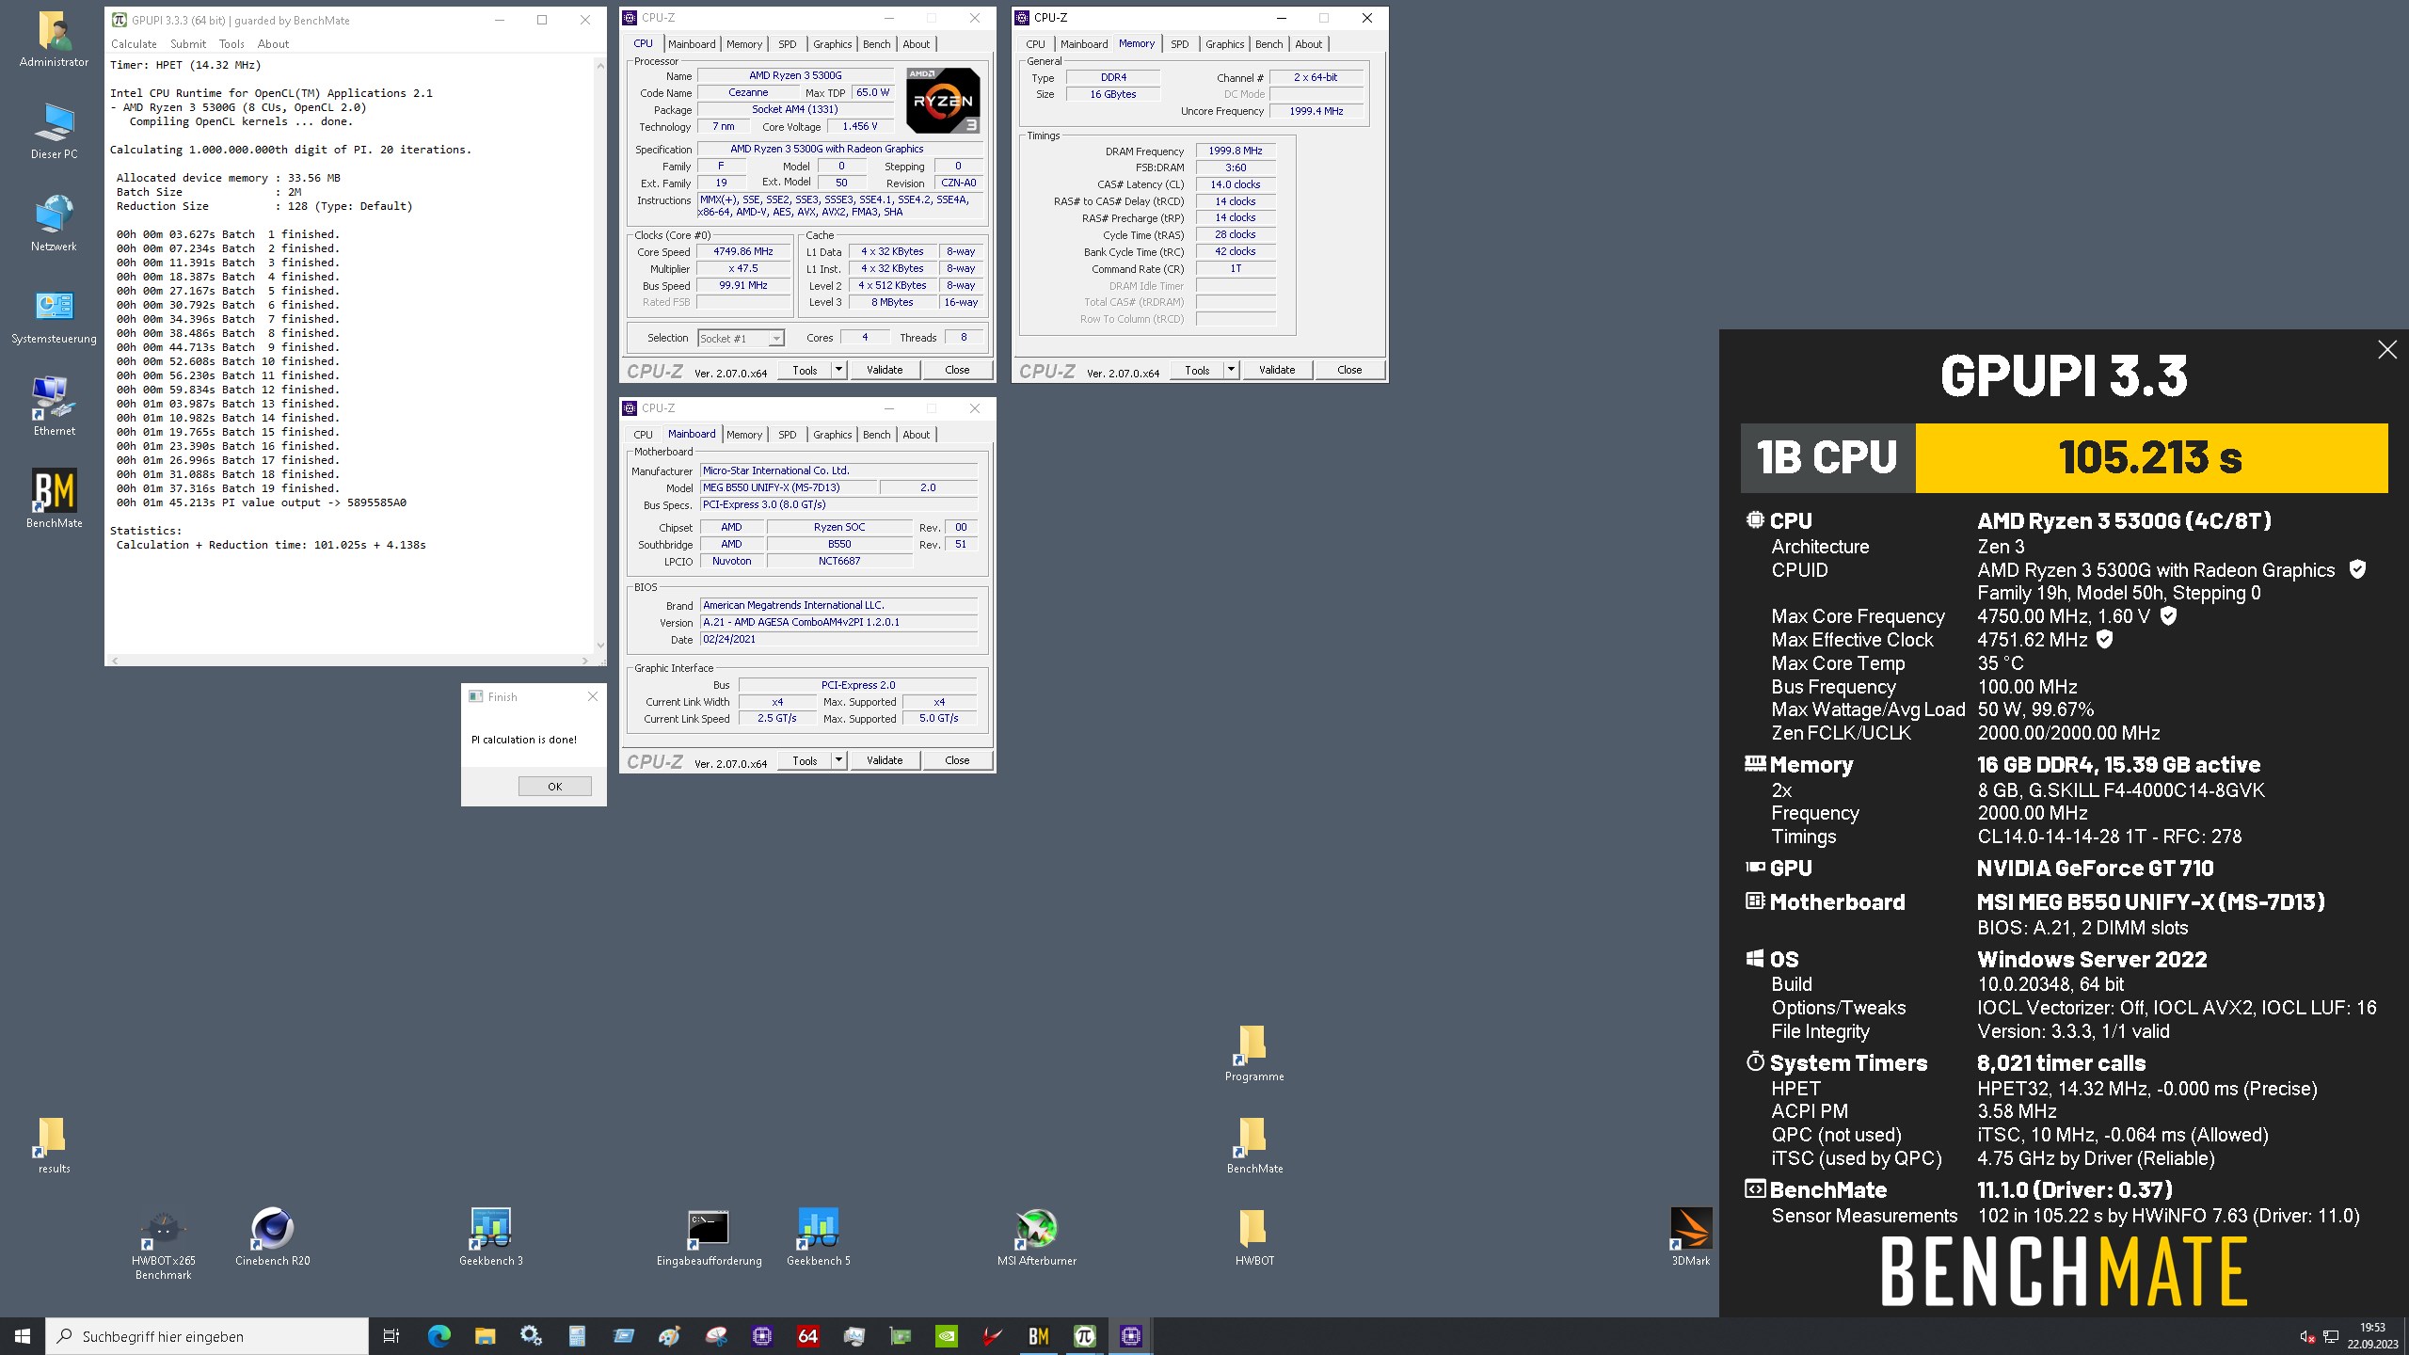
Task: Launch the 3DMark desktop shortcut
Action: coord(1690,1236)
